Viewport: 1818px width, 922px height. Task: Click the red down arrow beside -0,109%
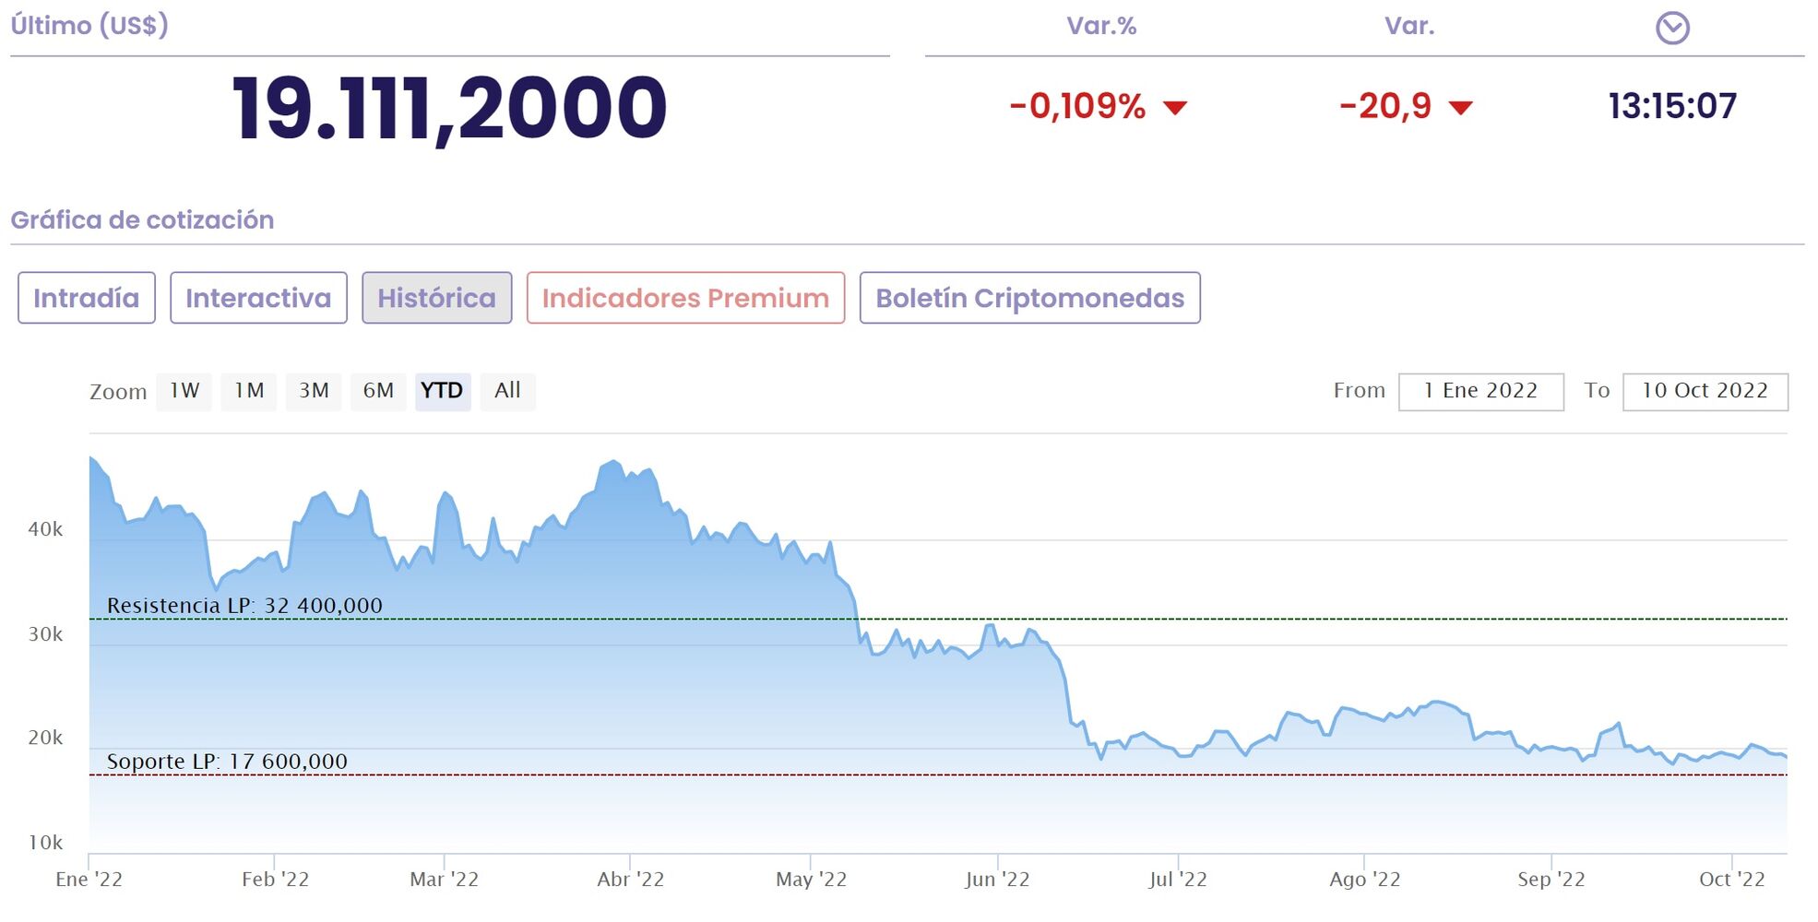click(1174, 108)
